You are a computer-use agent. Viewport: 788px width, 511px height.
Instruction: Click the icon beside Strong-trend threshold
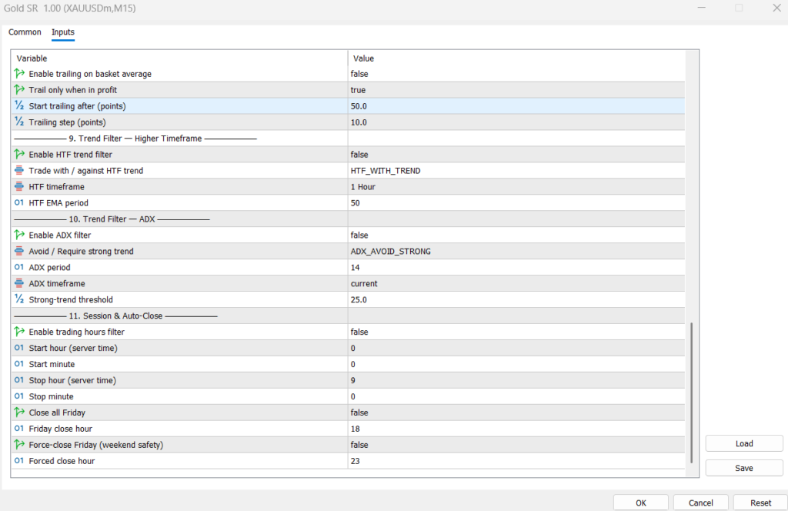tap(19, 299)
